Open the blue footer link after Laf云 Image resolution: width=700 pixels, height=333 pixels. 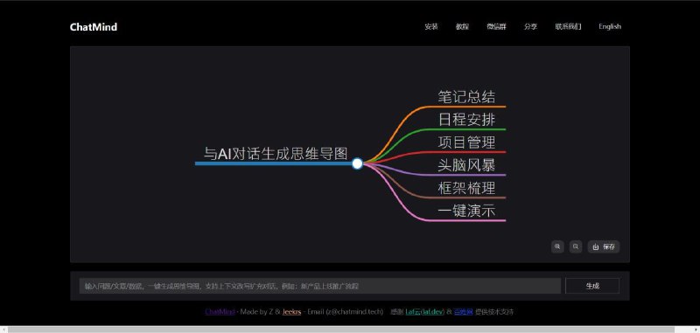coord(464,312)
